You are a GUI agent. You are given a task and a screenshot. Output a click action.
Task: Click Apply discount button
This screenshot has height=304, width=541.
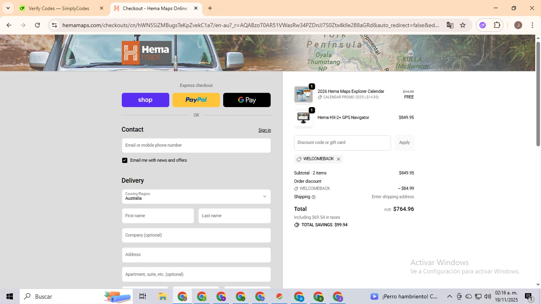coord(404,143)
